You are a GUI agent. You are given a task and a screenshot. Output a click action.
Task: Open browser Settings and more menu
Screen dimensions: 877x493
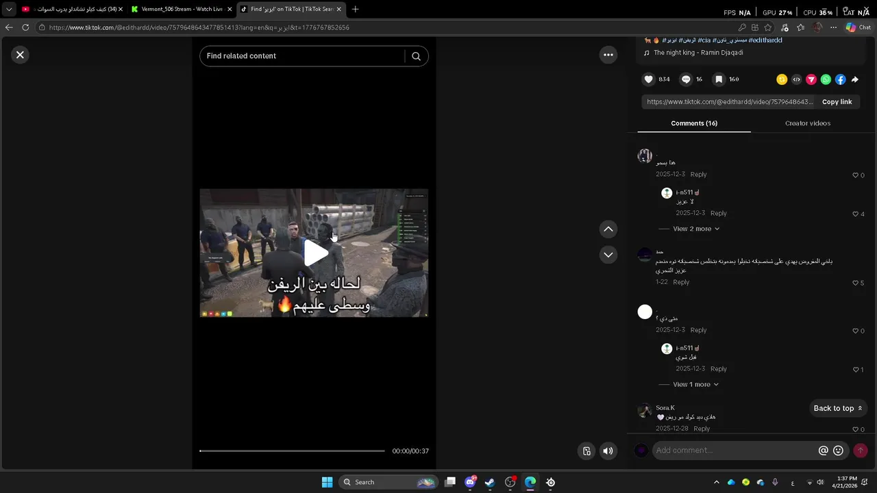833,27
